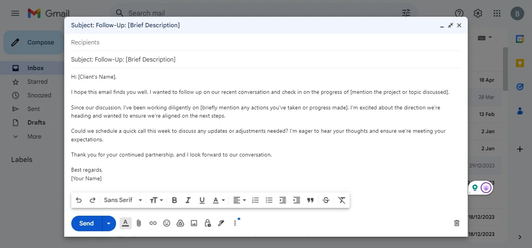The image size is (532, 248).
Task: Click the Send button
Action: [86, 223]
